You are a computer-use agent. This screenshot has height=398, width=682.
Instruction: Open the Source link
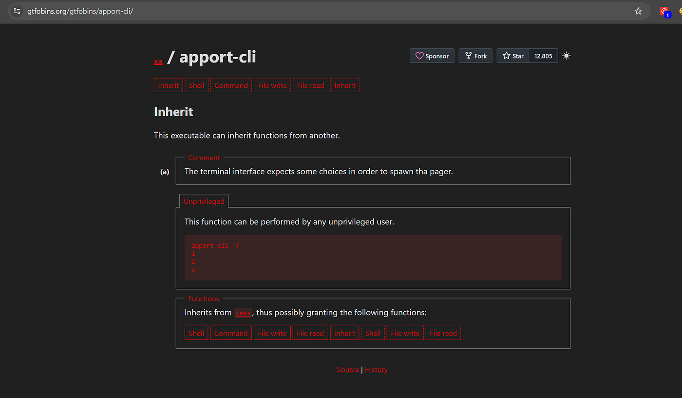[x=348, y=370]
